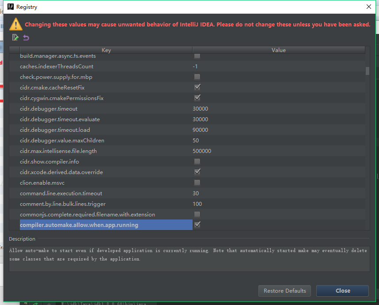Click the table's vertical scrollbar thumb

[368, 71]
